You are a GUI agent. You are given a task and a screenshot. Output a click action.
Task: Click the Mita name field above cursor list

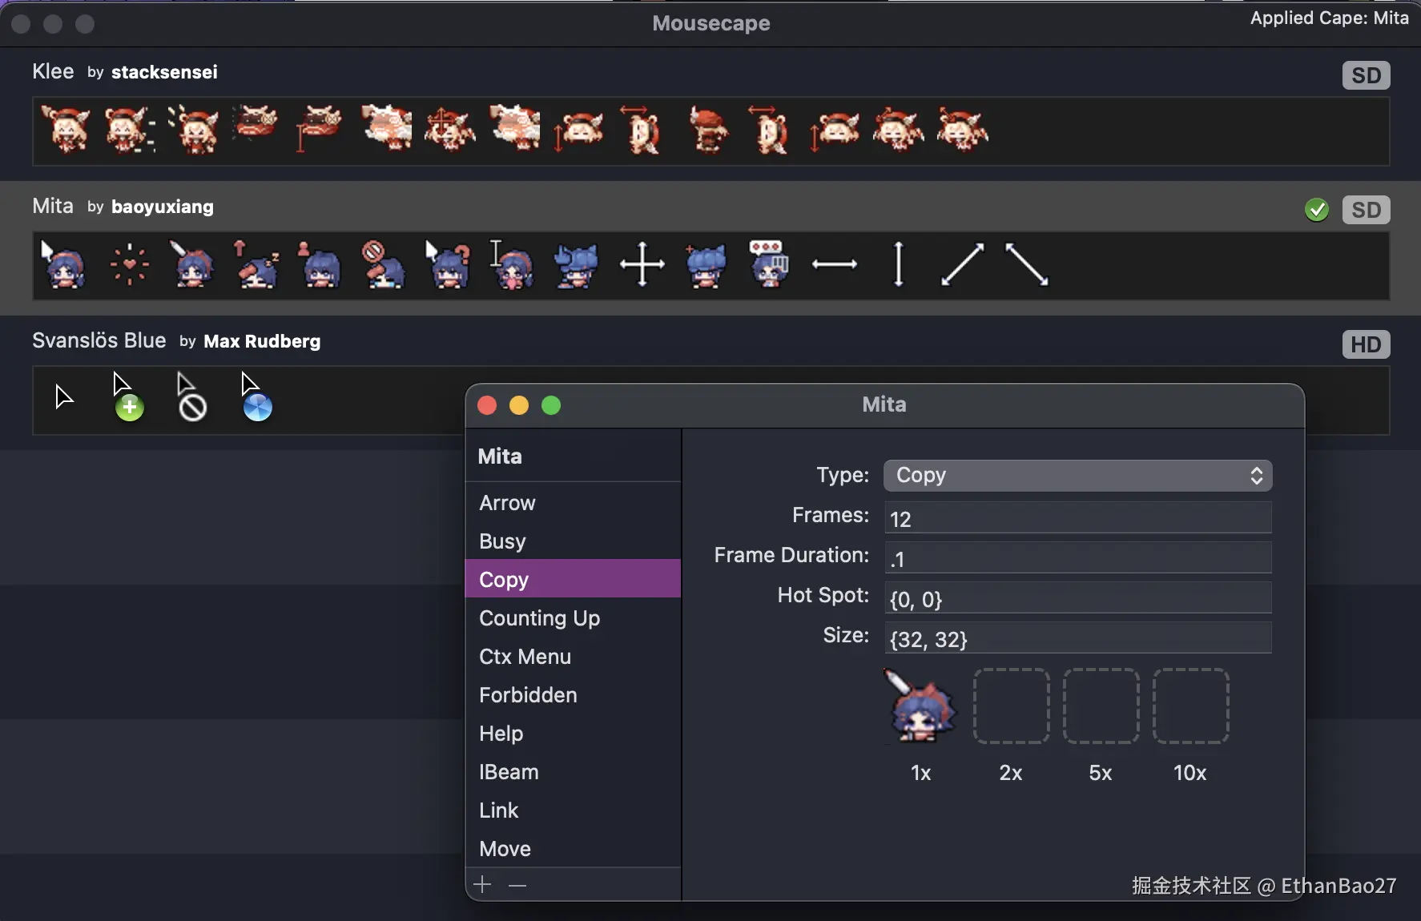[573, 456]
